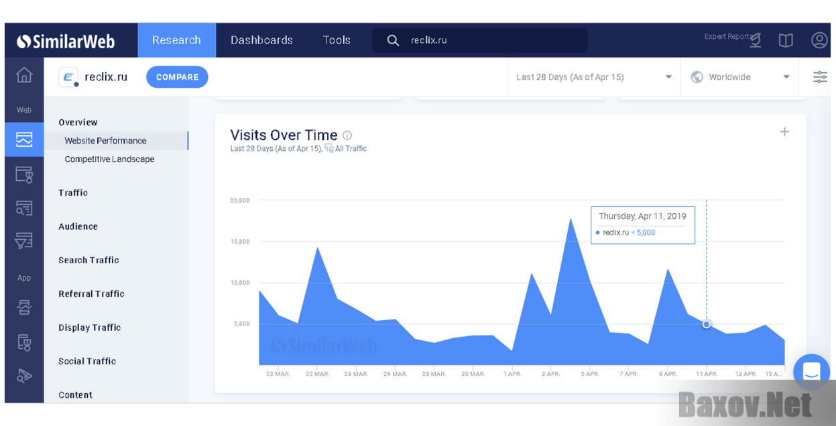Viewport: 836px width, 426px height.
Task: Click the '15,000' y-axis label
Action: pyautogui.click(x=240, y=242)
